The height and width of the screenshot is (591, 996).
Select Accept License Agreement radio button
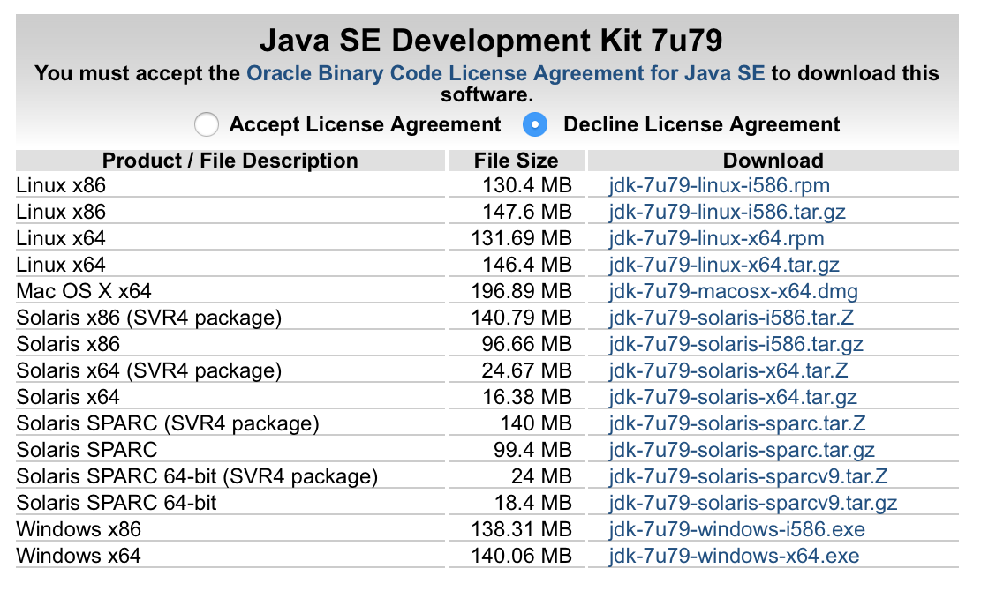pyautogui.click(x=207, y=125)
